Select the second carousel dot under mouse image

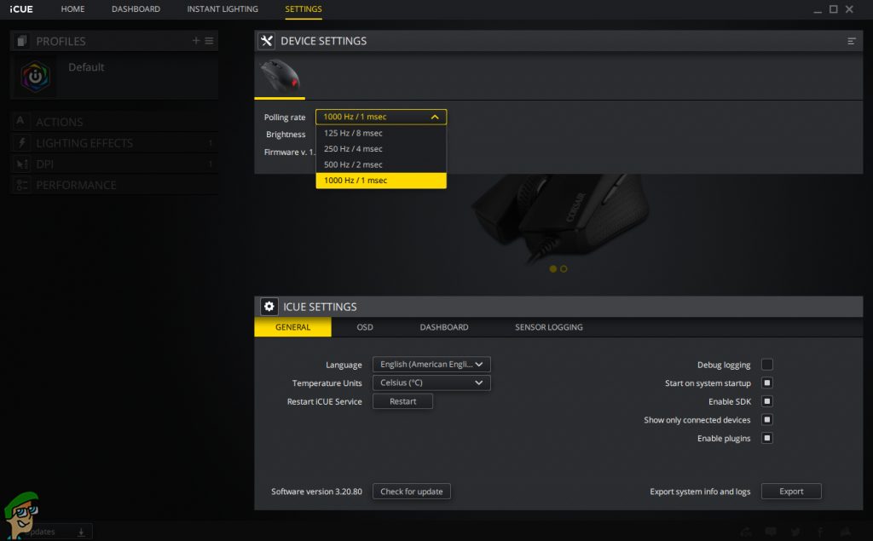click(564, 268)
